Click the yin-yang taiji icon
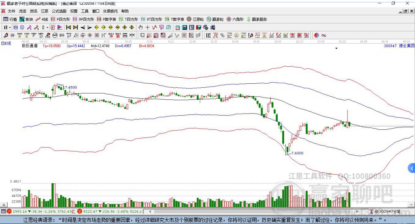This screenshot has height=224, width=415. click(x=317, y=36)
